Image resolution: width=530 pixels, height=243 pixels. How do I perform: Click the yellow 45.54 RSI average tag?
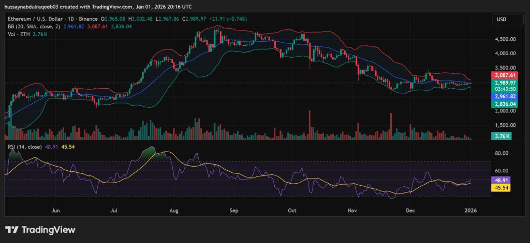pos(499,188)
